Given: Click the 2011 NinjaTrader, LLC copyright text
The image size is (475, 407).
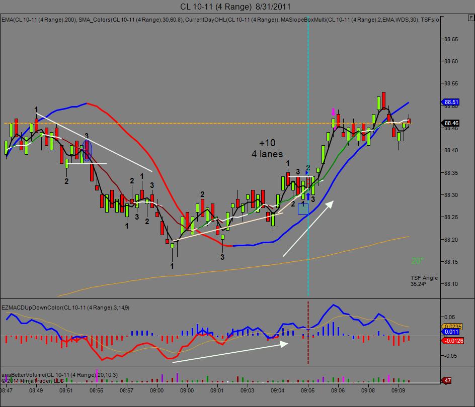Looking at the screenshot, I should 32,381.
